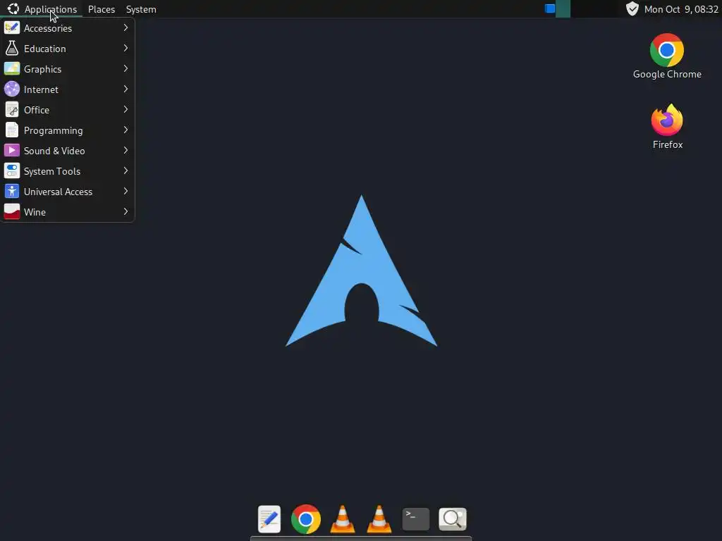Viewport: 722px width, 541px height.
Task: Expand the Wine submenu arrow
Action: pos(126,212)
